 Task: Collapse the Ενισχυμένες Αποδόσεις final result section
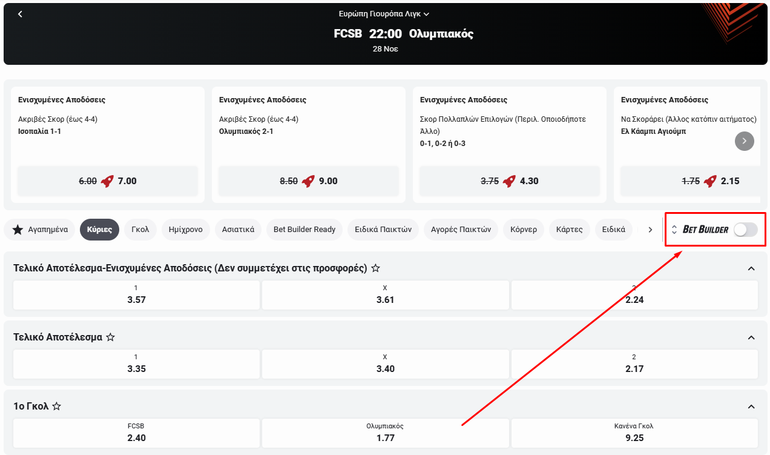click(x=751, y=268)
